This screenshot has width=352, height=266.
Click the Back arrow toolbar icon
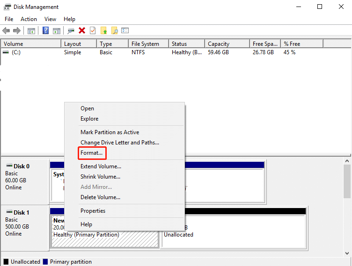(6, 30)
